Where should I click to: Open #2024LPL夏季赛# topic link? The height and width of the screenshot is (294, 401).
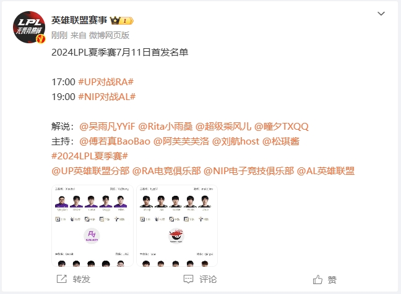tap(90, 156)
